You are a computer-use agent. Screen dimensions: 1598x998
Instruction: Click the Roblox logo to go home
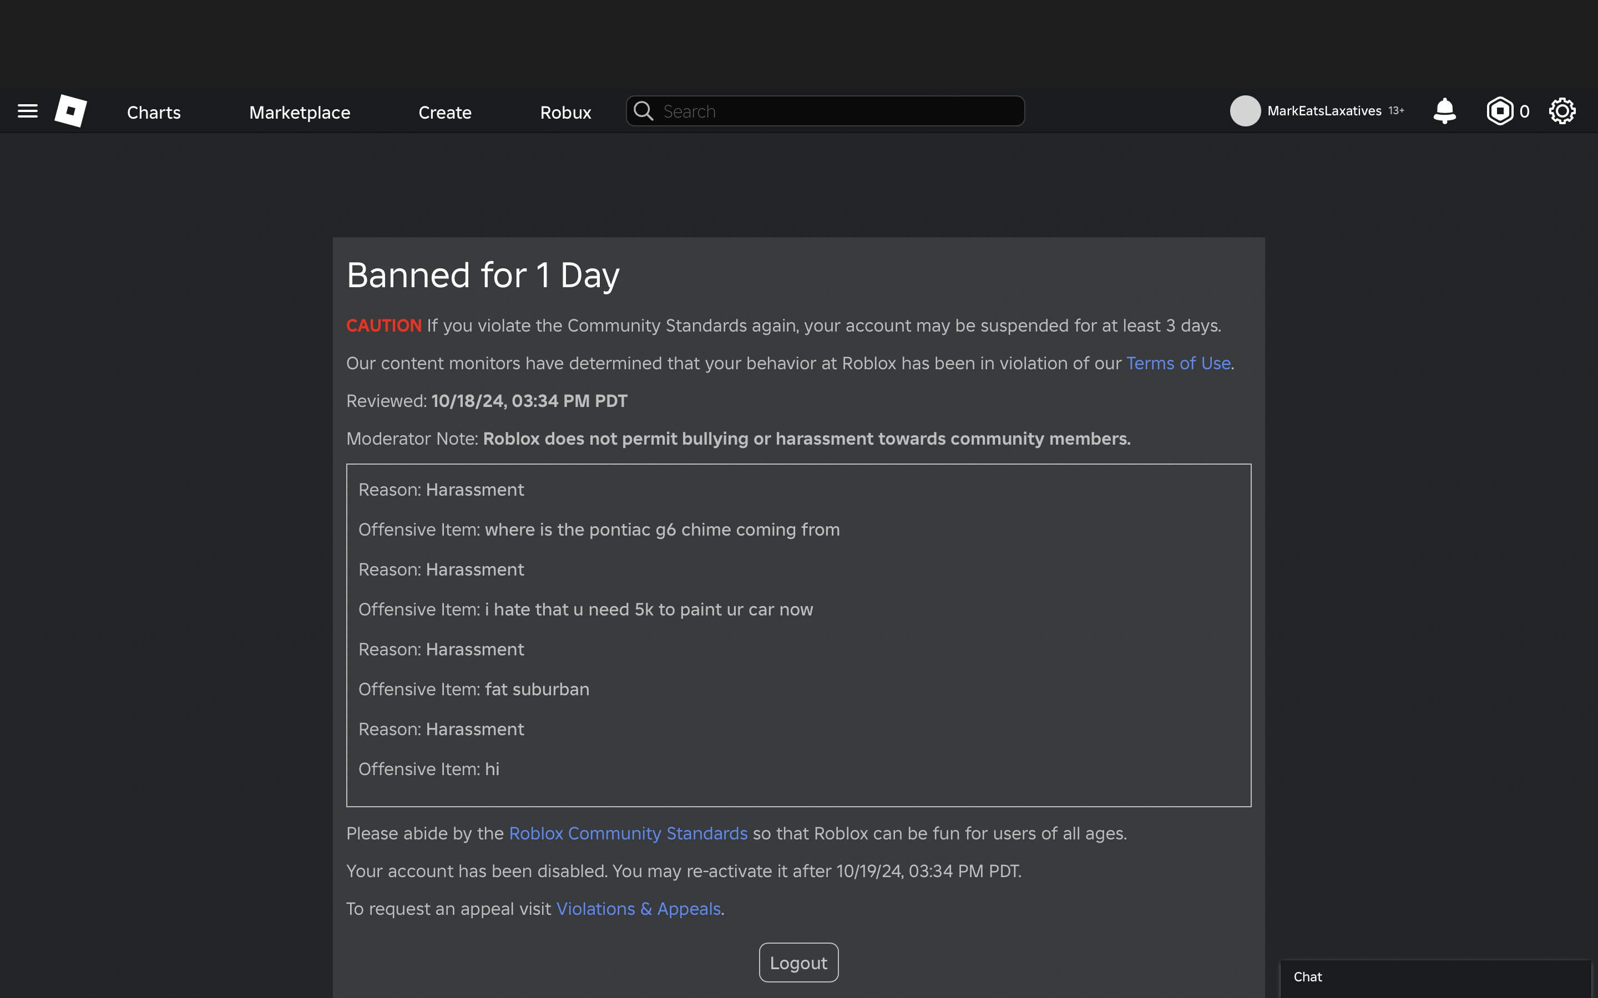pyautogui.click(x=70, y=111)
